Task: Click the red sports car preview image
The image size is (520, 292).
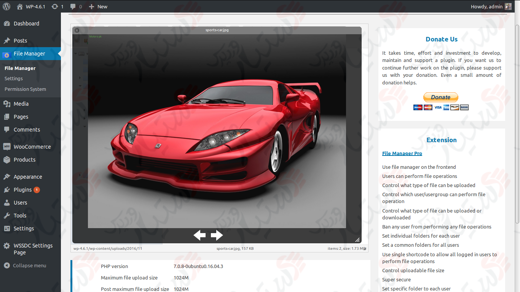Action: tap(217, 131)
